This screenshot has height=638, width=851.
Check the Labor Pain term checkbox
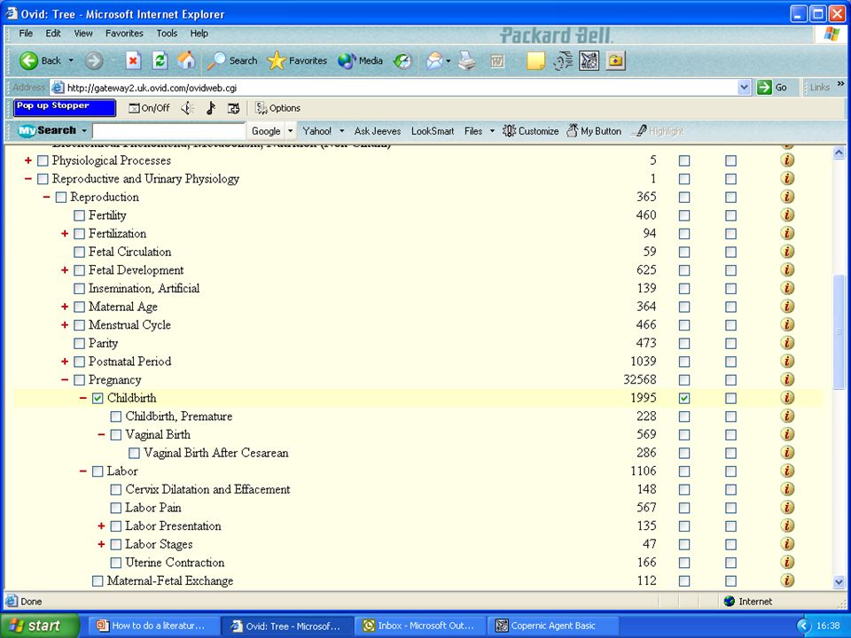point(115,508)
